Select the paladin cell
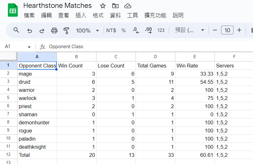Screen dimensions: 253x164 pyautogui.click(x=37, y=139)
